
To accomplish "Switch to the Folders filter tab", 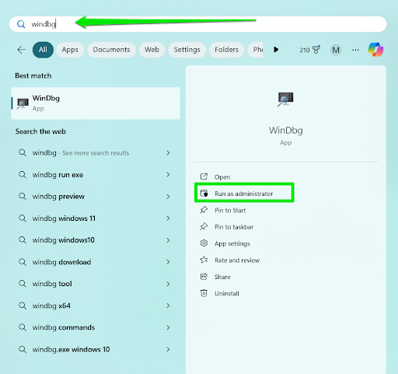I will [x=226, y=50].
